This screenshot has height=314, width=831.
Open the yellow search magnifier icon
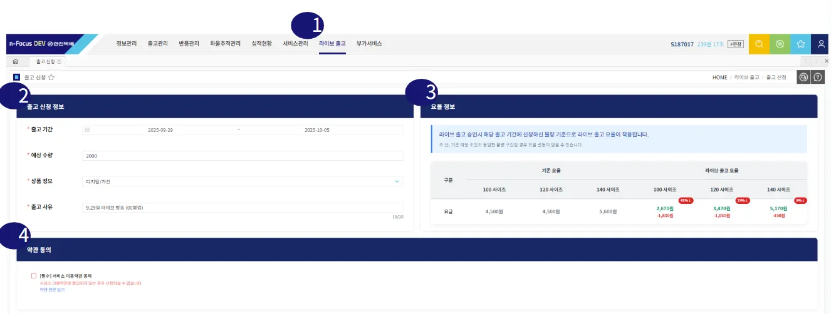(x=759, y=44)
